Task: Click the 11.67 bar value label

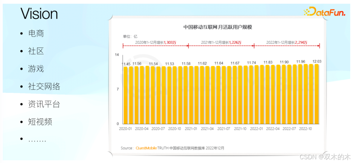Action: (x=235, y=63)
